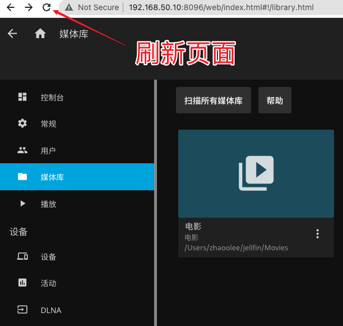Open the 设备 sidebar item
Image resolution: width=343 pixels, height=326 pixels.
click(x=77, y=256)
